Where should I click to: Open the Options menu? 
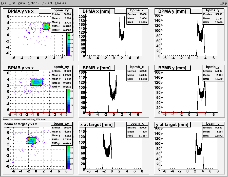(33, 3)
